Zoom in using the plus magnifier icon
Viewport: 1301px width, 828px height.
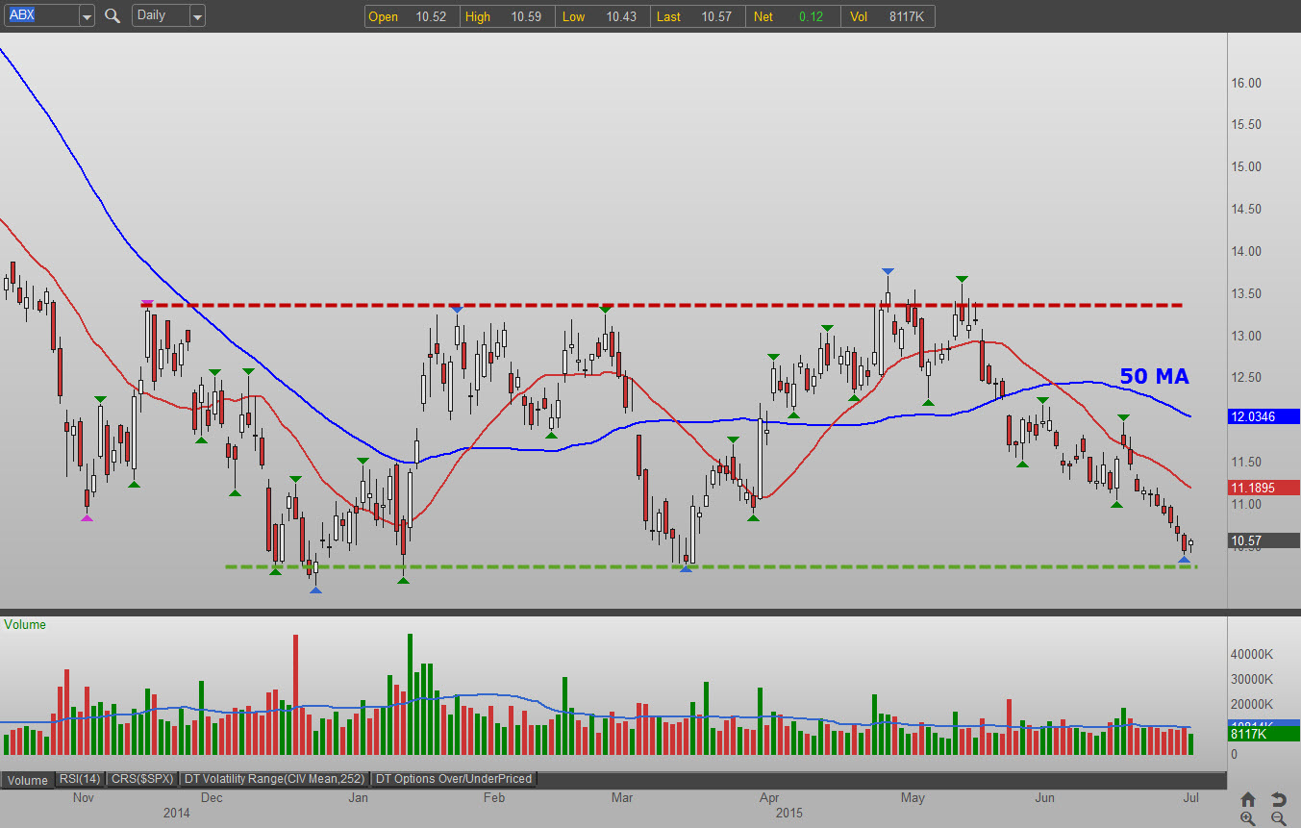point(1248,818)
